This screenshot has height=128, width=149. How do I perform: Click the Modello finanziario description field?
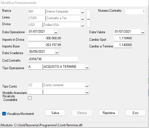(x=64, y=92)
